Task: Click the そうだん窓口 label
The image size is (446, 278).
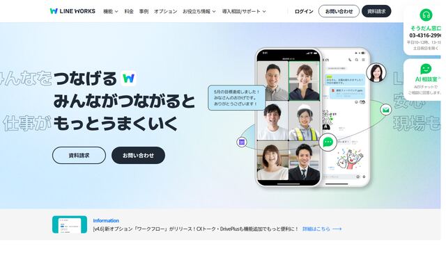Action: click(426, 28)
